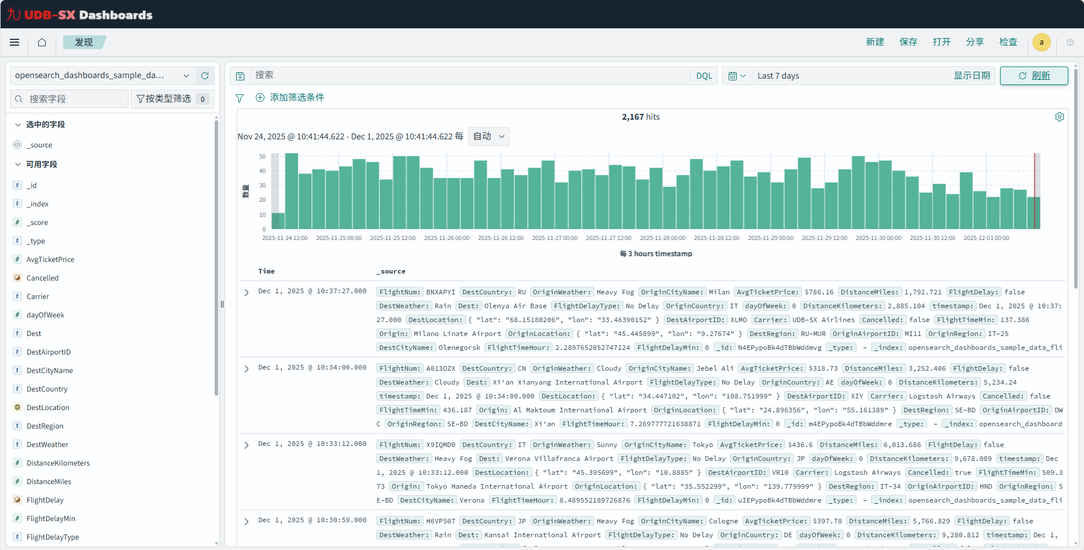
Task: Click the saved query disk icon
Action: (x=240, y=76)
